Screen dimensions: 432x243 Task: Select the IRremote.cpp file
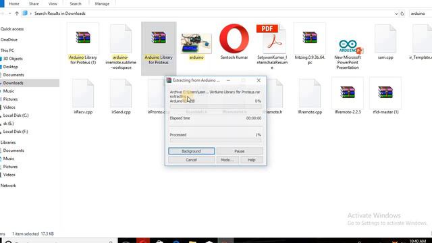[x=310, y=97]
